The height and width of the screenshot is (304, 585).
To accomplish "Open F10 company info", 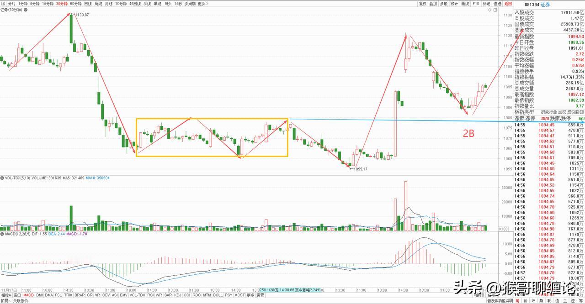I will pyautogui.click(x=476, y=4).
